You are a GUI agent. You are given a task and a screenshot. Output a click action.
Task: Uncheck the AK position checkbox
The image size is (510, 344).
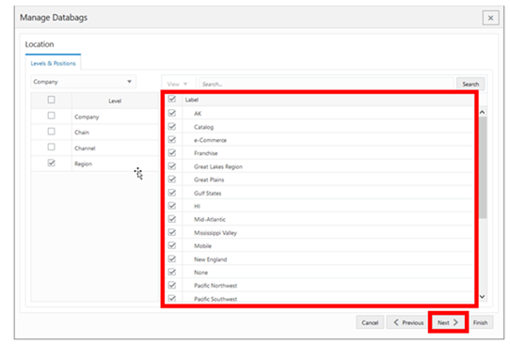tap(172, 113)
